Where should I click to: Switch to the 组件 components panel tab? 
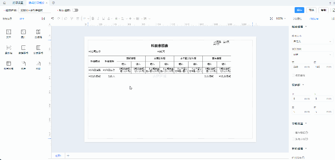[22, 19]
